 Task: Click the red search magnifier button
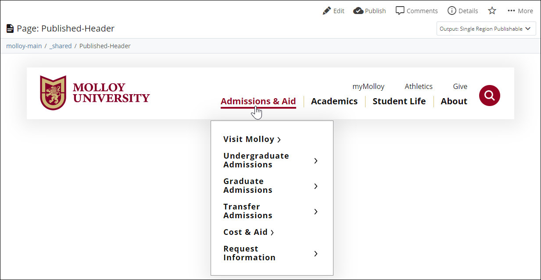click(490, 95)
